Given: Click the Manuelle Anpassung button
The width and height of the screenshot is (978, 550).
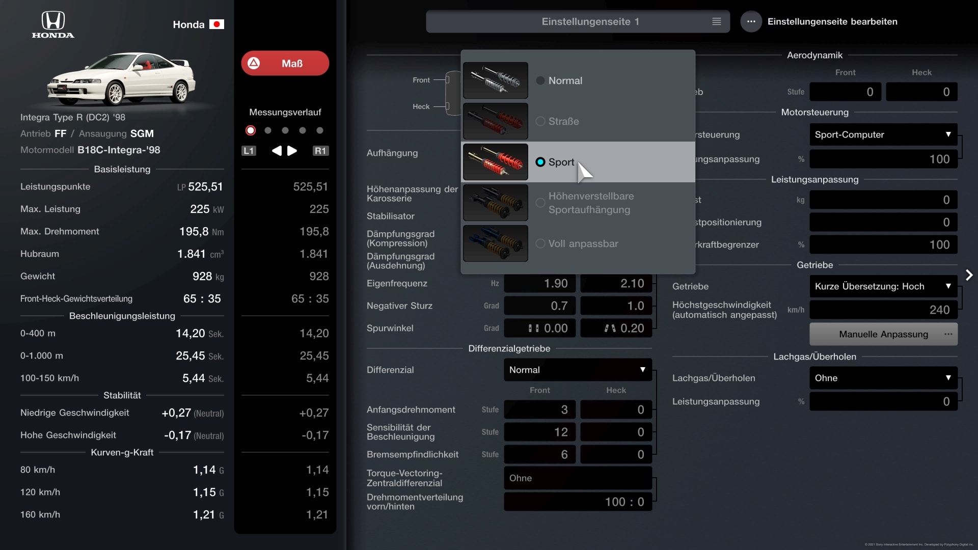Looking at the screenshot, I should 883,333.
